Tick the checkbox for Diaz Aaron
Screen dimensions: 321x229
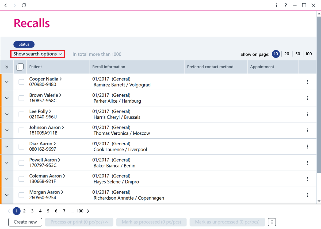point(21,147)
